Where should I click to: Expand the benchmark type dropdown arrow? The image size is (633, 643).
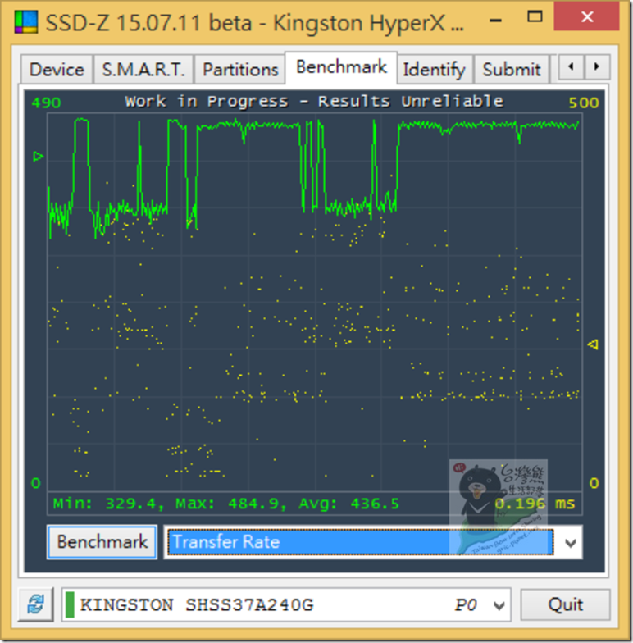point(571,543)
